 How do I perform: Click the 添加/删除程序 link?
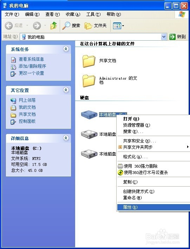click(32, 66)
